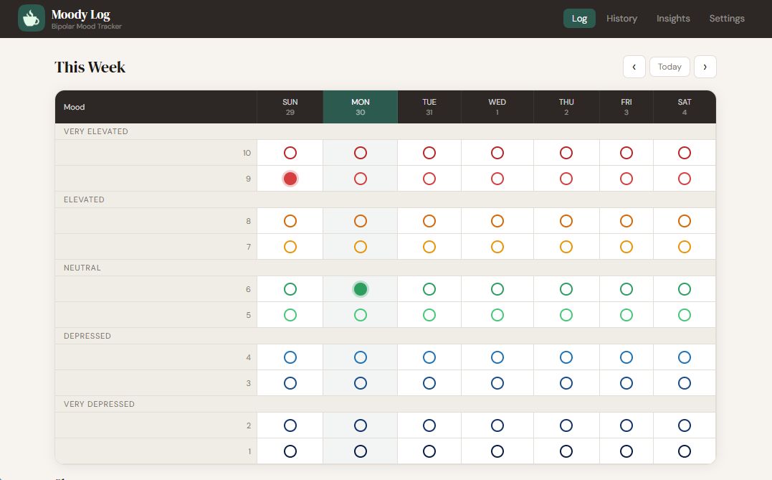Viewport: 772px width, 480px height.
Task: Click the Moody Log coffee cup logo icon
Action: 32,18
